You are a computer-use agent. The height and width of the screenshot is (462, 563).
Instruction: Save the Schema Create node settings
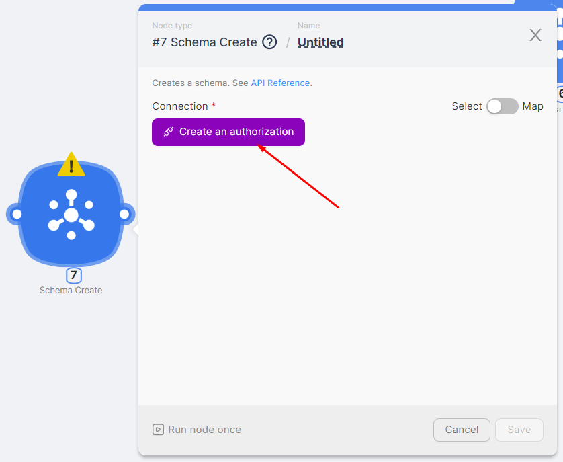[519, 430]
